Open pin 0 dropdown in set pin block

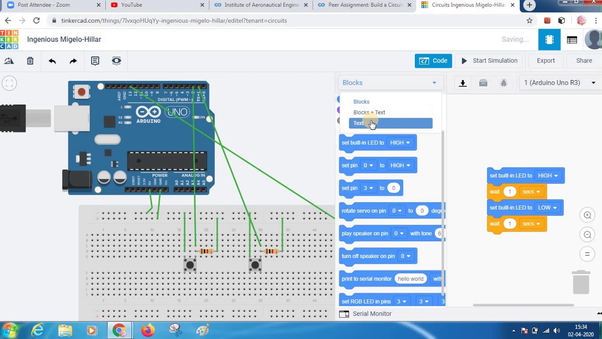click(x=368, y=165)
